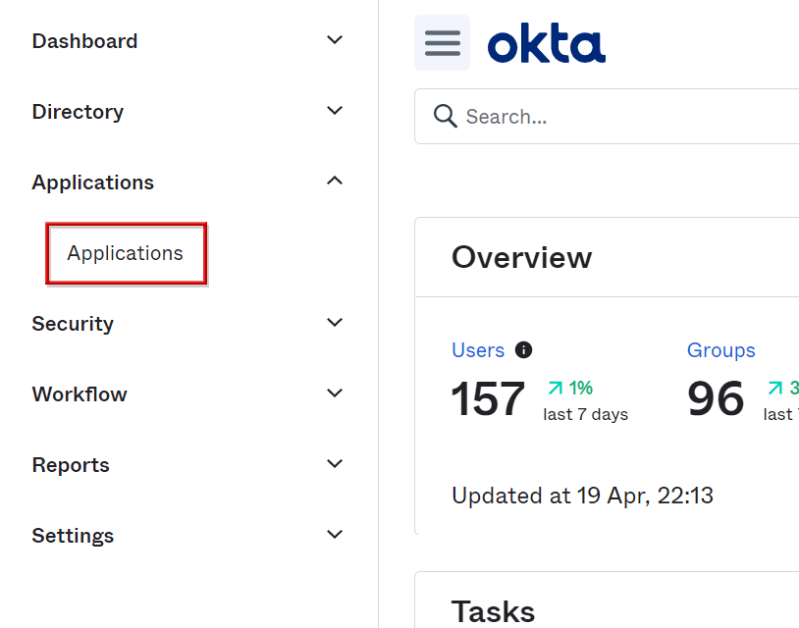Expand the Settings section chevron
The height and width of the screenshot is (628, 799).
pyautogui.click(x=335, y=535)
